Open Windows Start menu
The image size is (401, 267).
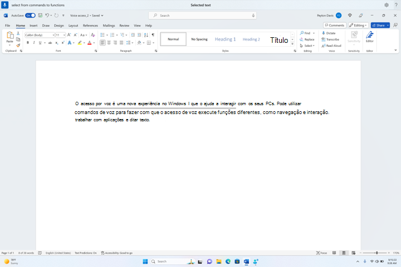coord(145,261)
